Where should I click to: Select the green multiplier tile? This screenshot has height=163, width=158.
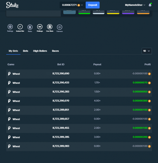[84, 12]
